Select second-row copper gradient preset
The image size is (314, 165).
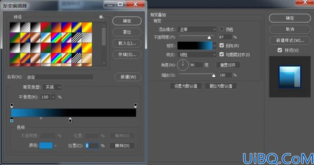tap(36, 38)
